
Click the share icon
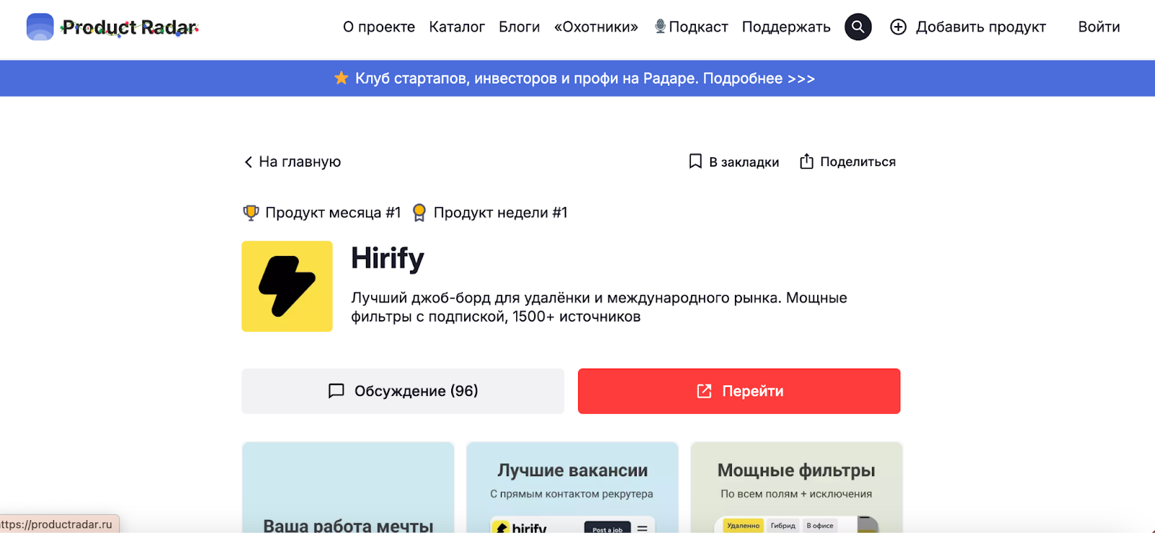(806, 162)
